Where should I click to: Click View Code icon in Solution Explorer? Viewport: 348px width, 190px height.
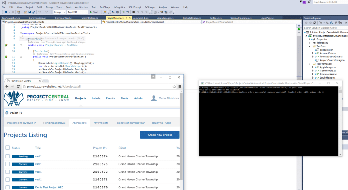pos(346,23)
